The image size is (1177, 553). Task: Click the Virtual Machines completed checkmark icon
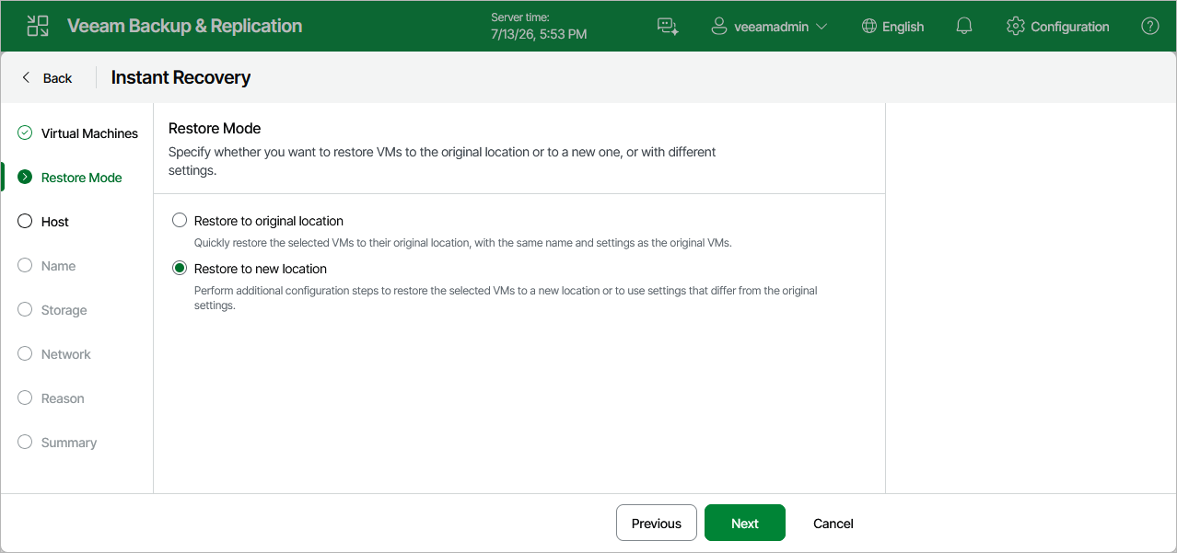pos(25,133)
